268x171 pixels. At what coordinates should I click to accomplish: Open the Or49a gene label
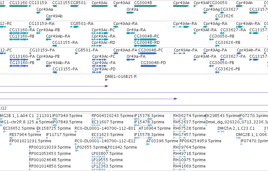coord(133,9)
